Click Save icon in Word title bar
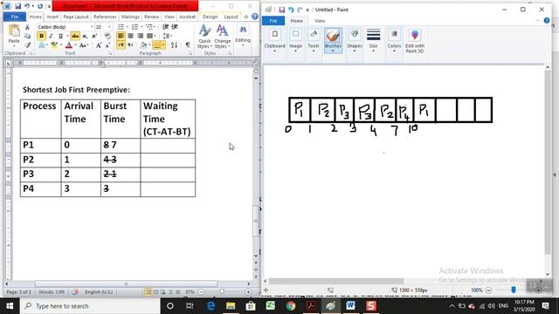The height and width of the screenshot is (314, 559). (17, 6)
